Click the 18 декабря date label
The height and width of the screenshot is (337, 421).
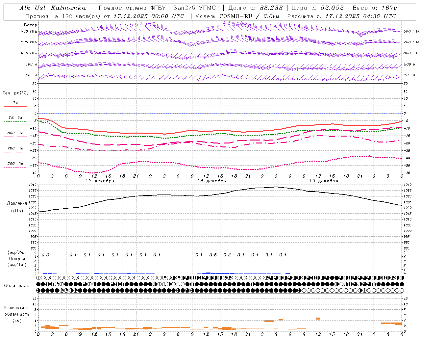click(x=212, y=181)
